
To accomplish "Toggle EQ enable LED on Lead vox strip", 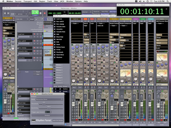I will coord(72,45).
